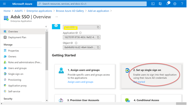Click sidebar scrollbar up arrow
The width and height of the screenshot is (187, 107).
coord(47,30)
